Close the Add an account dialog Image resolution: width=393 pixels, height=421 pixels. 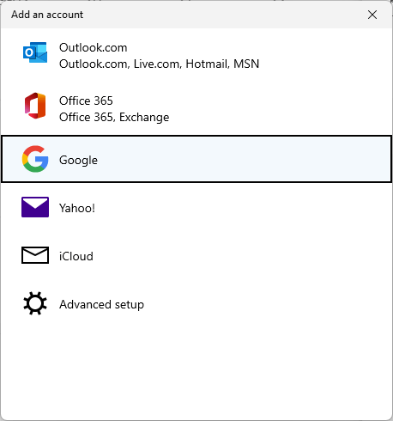click(x=372, y=15)
